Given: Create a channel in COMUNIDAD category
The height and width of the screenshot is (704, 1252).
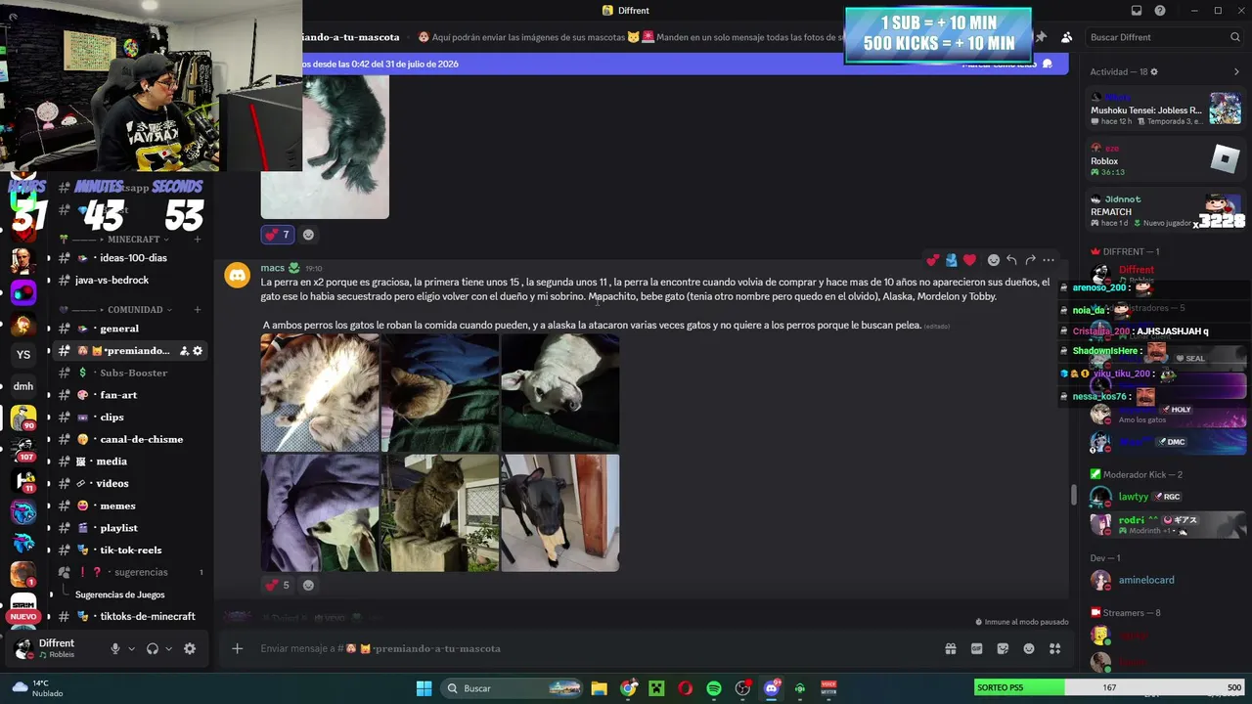Looking at the screenshot, I should pyautogui.click(x=197, y=310).
